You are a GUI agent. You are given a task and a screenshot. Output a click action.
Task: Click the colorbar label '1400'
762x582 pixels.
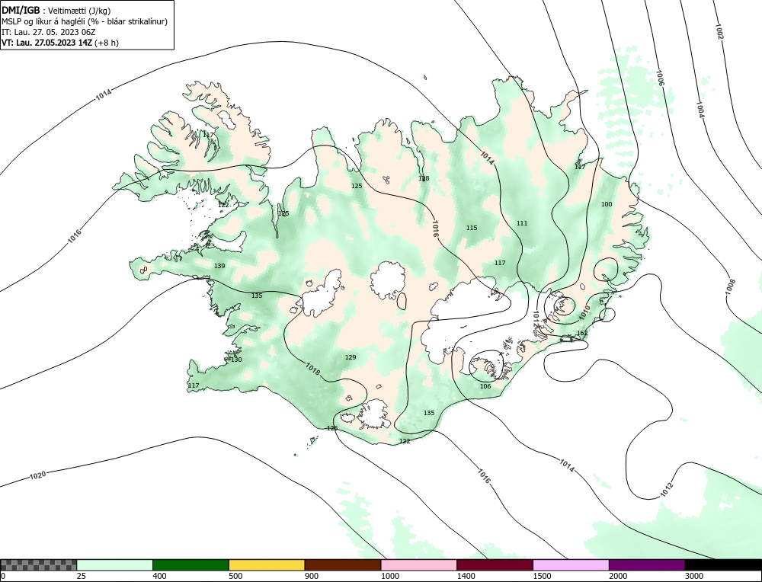466,576
